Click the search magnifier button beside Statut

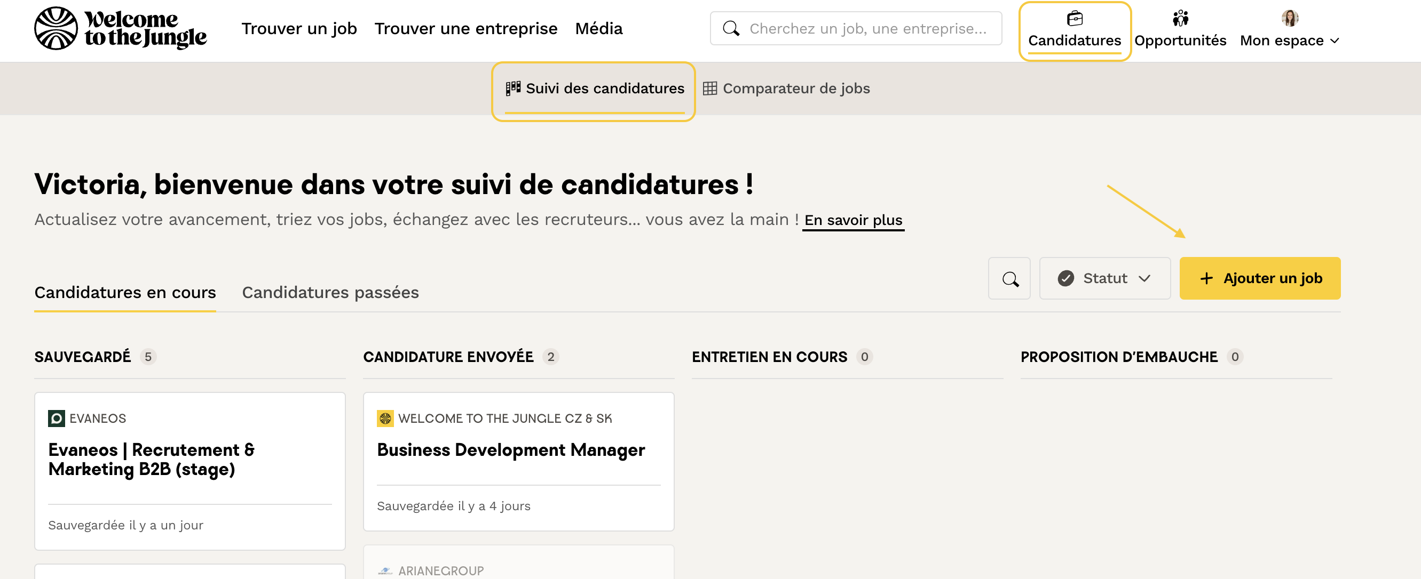(1009, 279)
